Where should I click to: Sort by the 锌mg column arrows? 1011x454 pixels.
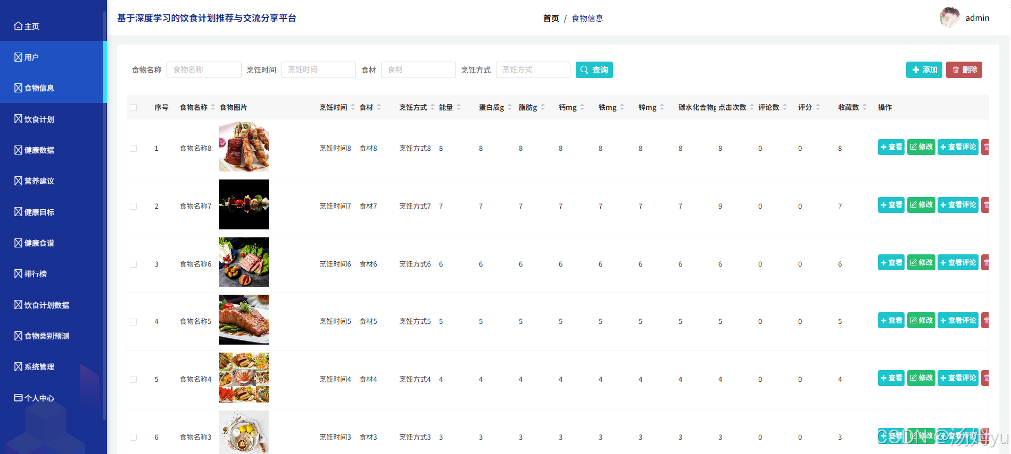662,107
